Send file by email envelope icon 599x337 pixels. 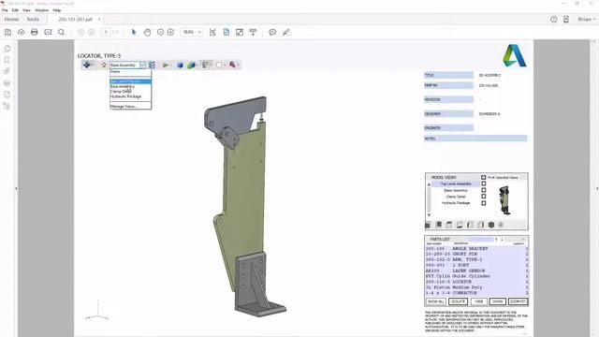(x=48, y=33)
